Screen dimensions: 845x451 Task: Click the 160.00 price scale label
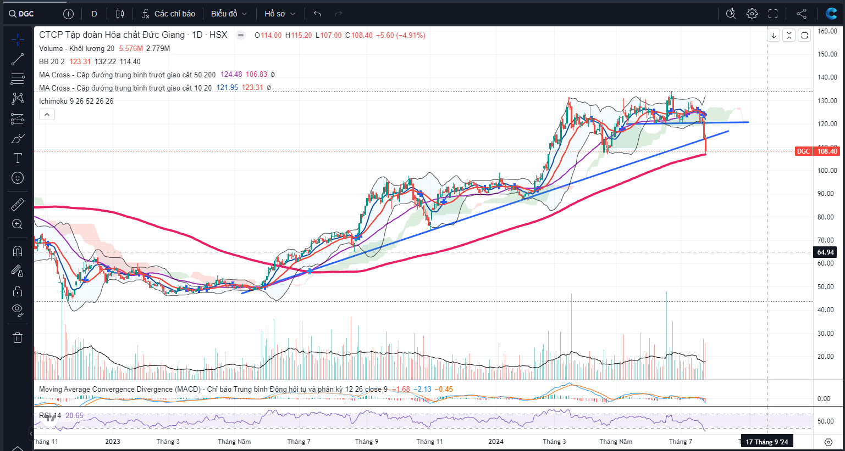(x=827, y=31)
